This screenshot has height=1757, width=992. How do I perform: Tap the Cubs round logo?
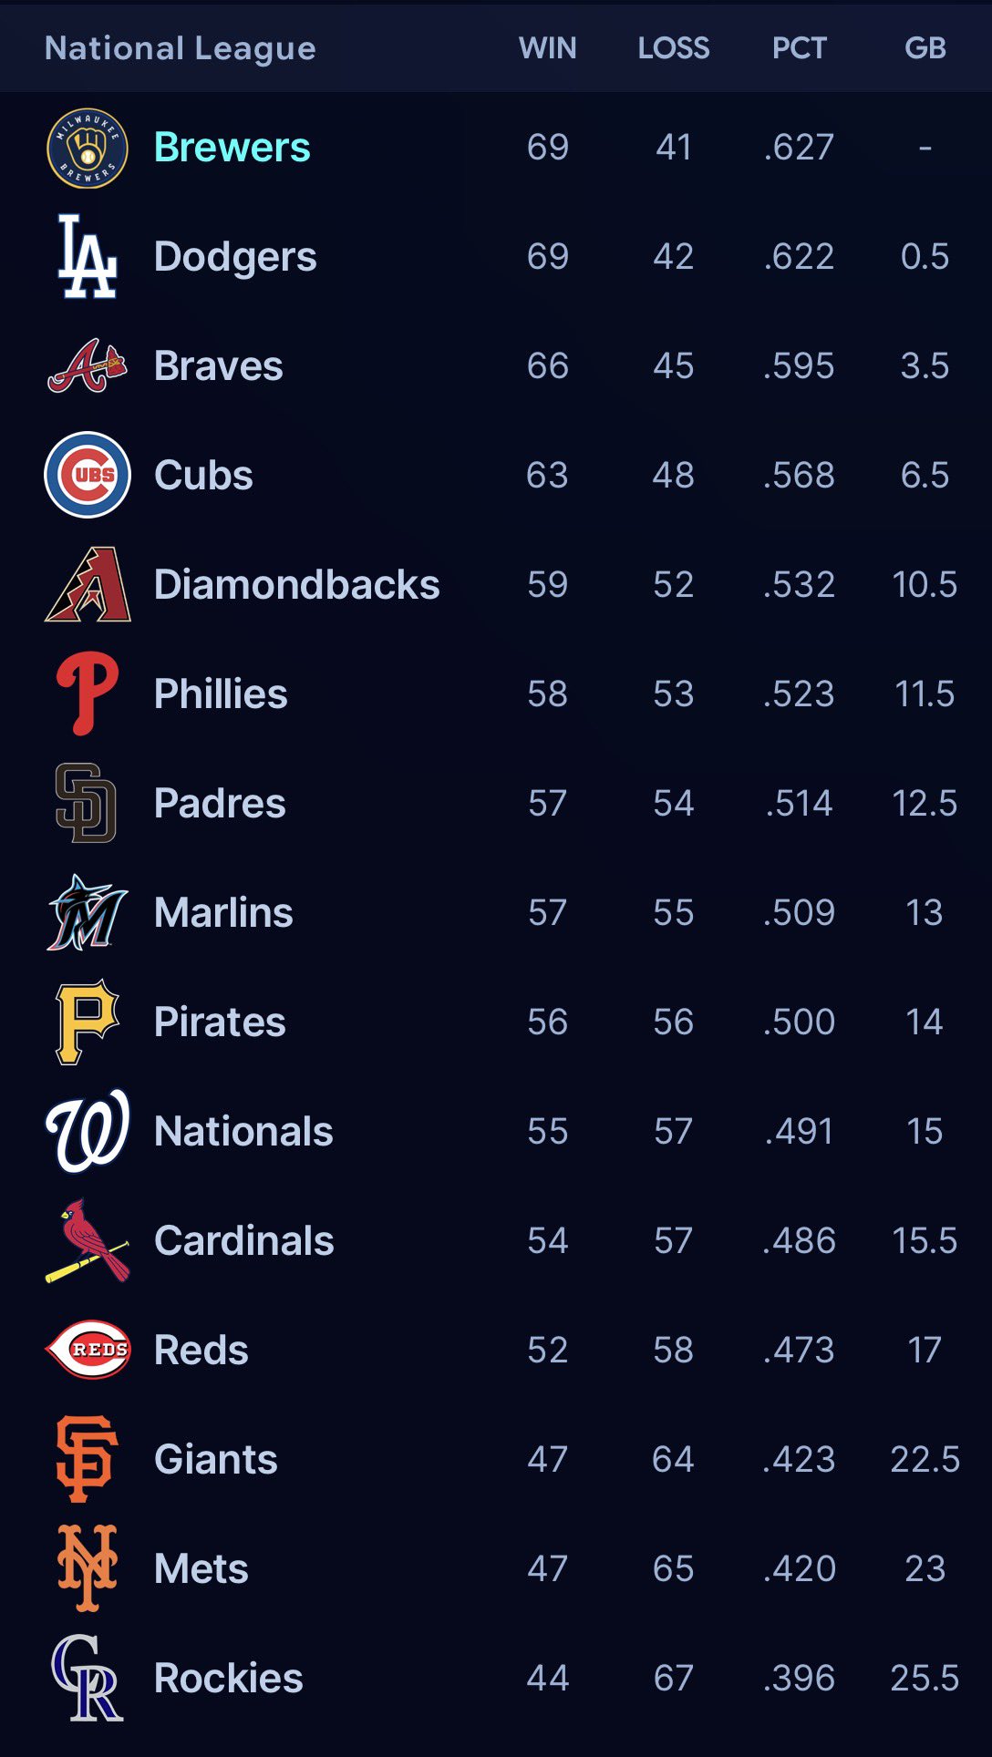(87, 475)
